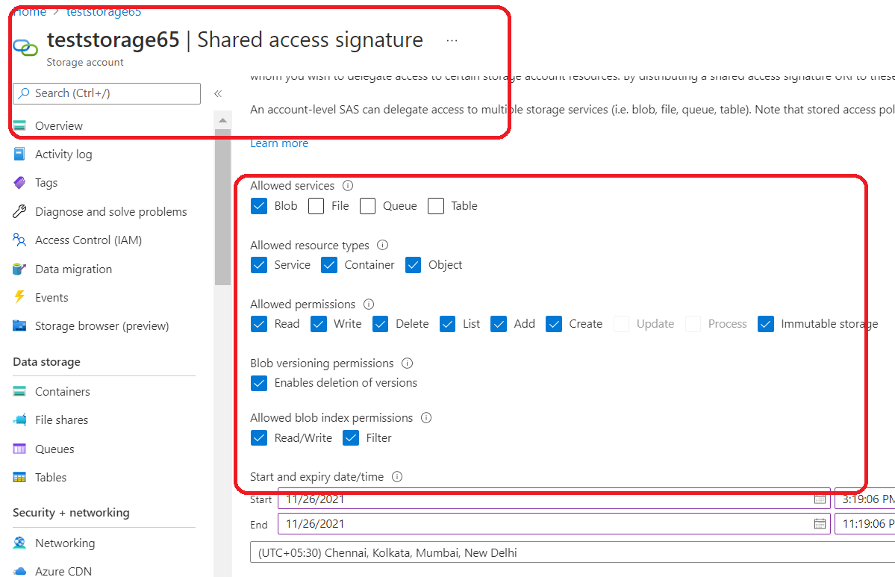Click the Events lightning bolt icon
895x577 pixels.
[x=19, y=297]
